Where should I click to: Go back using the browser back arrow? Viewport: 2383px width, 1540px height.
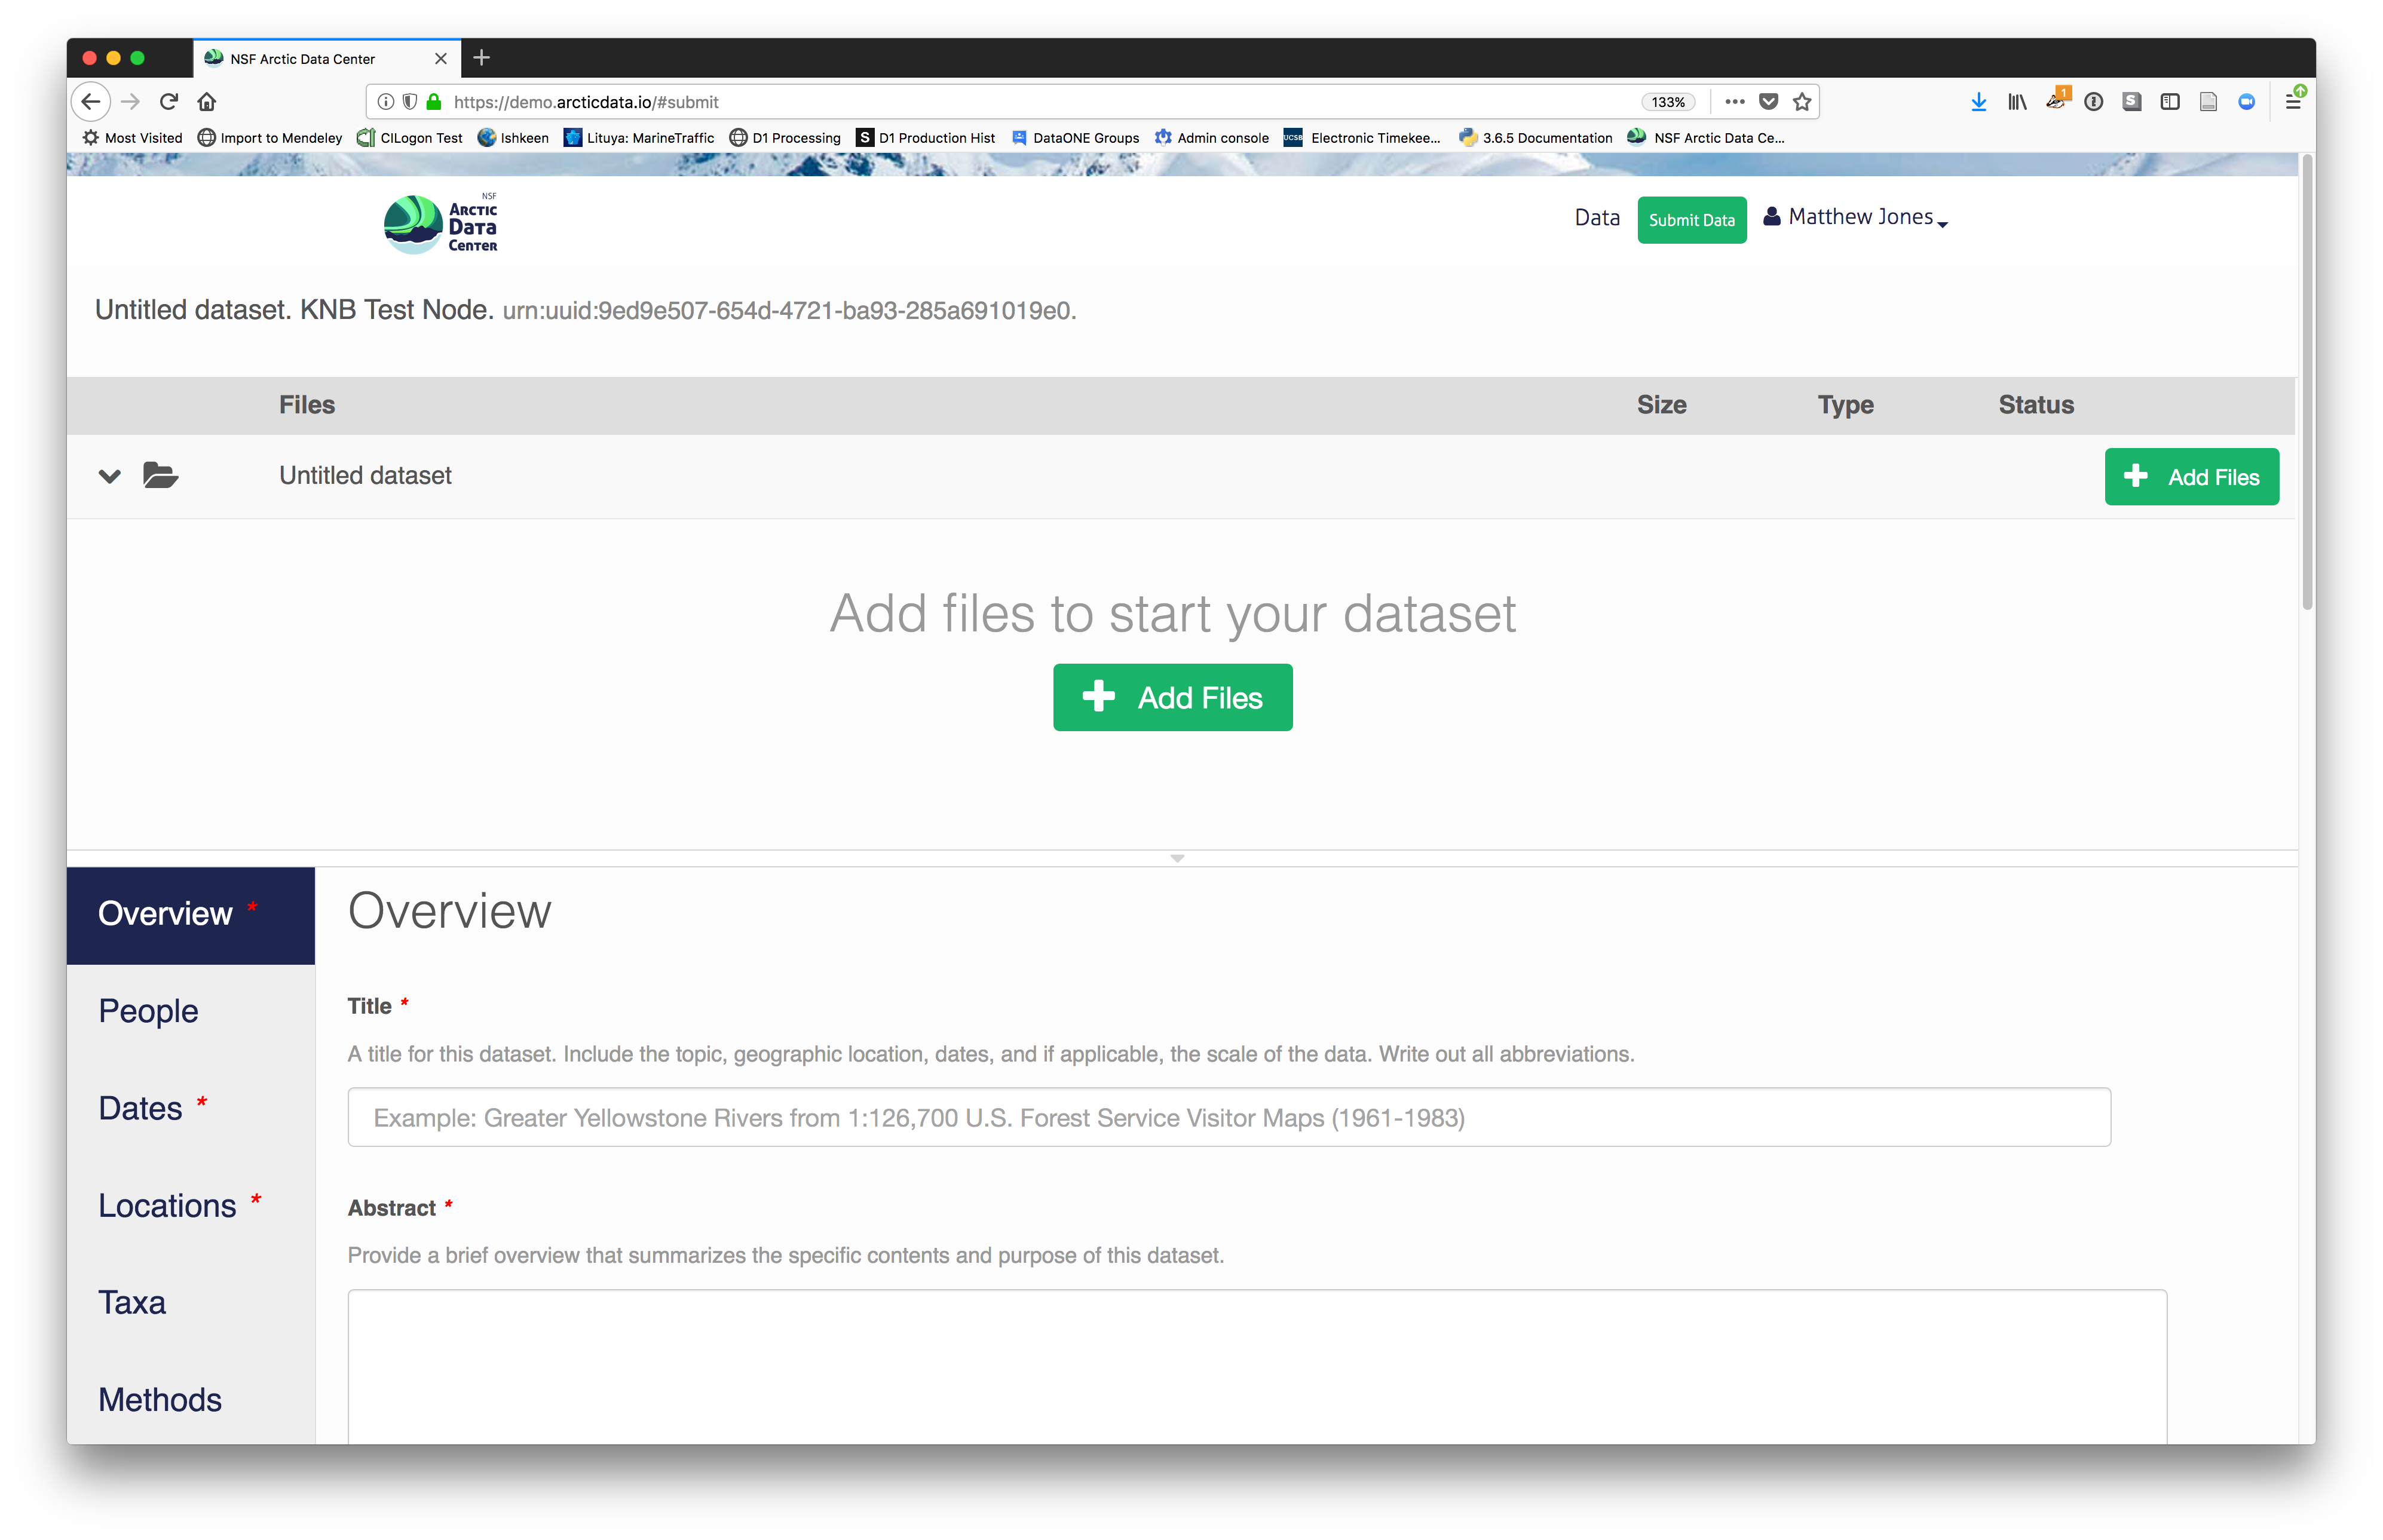tap(91, 101)
